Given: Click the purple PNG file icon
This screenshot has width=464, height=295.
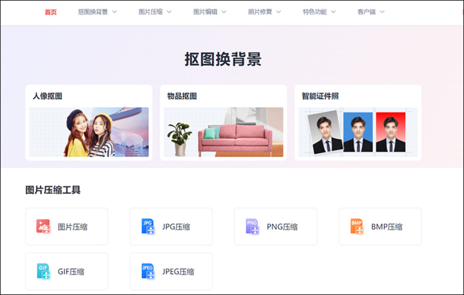Looking at the screenshot, I should (252, 226).
